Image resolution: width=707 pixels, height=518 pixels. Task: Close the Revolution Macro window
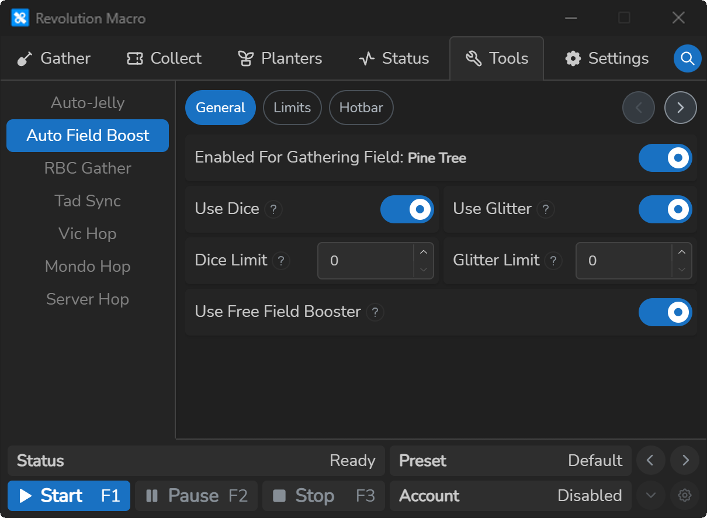pos(678,18)
